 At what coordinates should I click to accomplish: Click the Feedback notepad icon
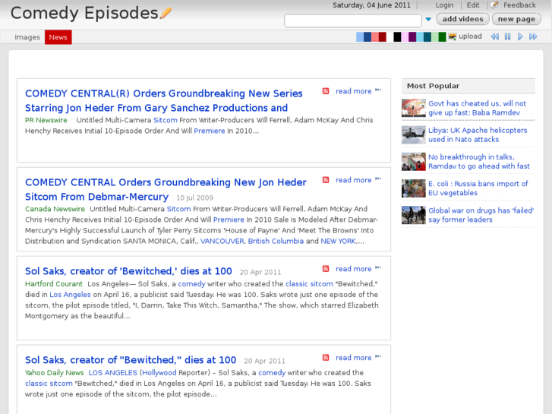click(x=494, y=5)
